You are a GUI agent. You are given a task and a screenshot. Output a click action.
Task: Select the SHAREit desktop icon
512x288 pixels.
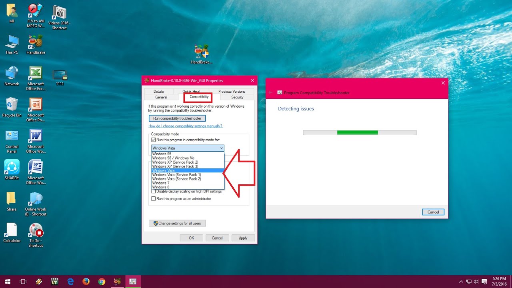(12, 170)
